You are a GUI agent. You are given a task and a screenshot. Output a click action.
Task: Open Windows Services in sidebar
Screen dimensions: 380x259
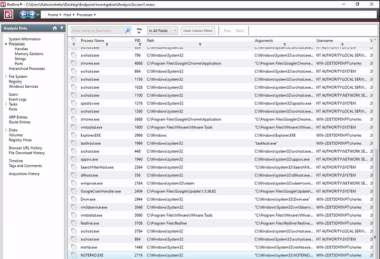pos(23,86)
